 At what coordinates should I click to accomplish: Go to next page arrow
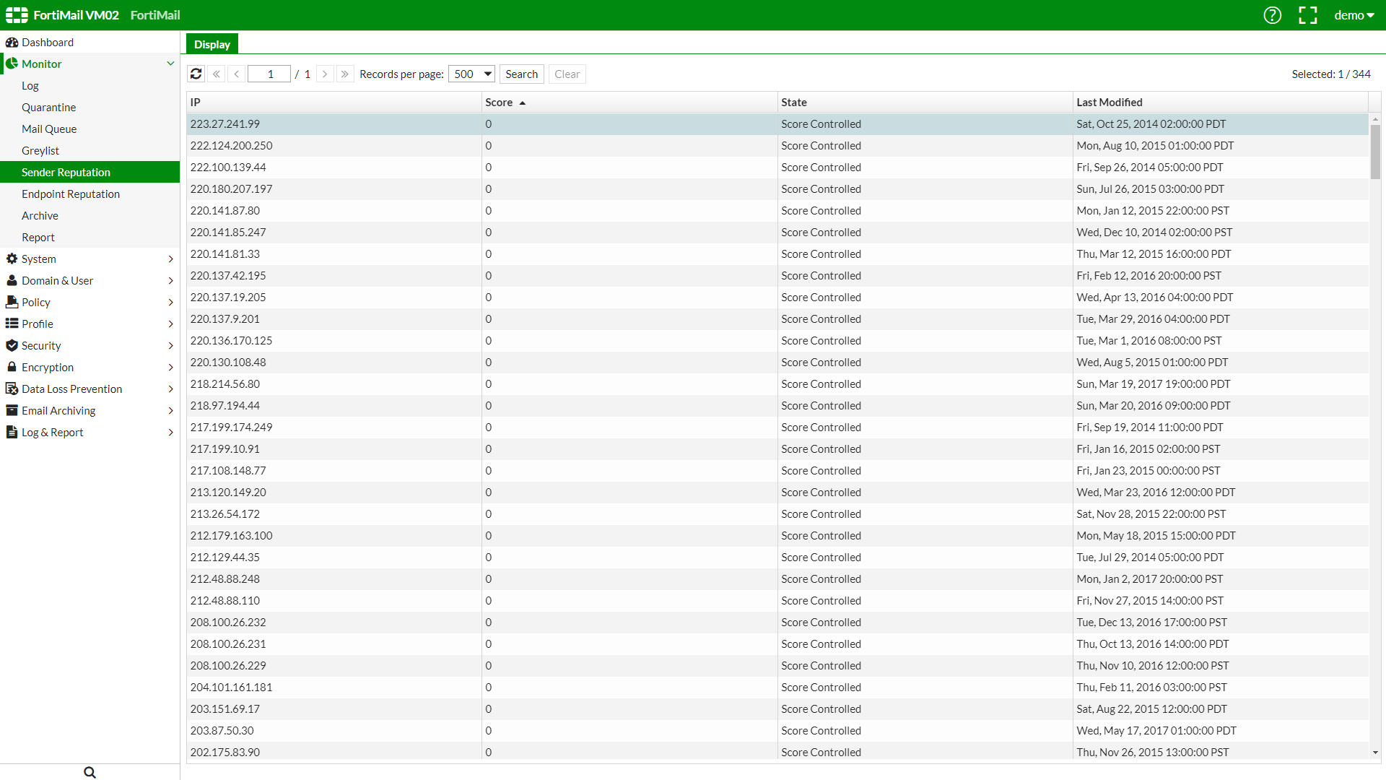(325, 74)
